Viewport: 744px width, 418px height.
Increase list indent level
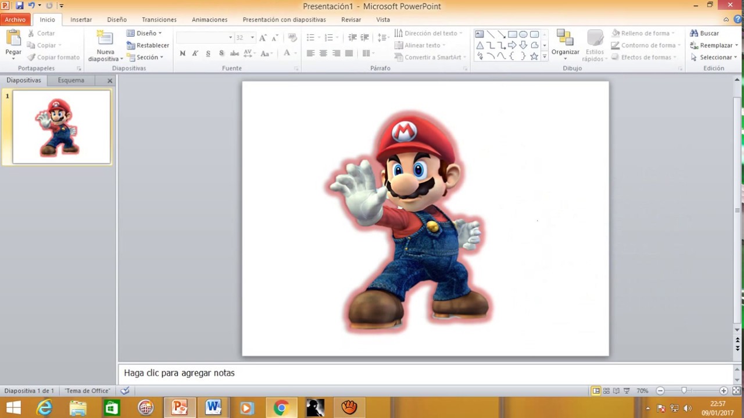coord(365,38)
